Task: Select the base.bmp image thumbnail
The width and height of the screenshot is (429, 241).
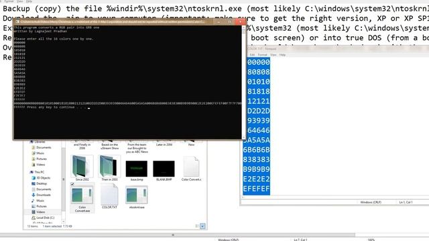Action: click(137, 169)
